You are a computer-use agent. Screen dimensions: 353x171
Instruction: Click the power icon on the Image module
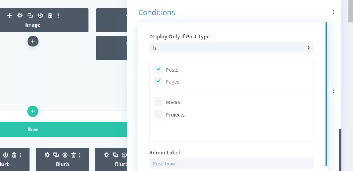(40, 16)
